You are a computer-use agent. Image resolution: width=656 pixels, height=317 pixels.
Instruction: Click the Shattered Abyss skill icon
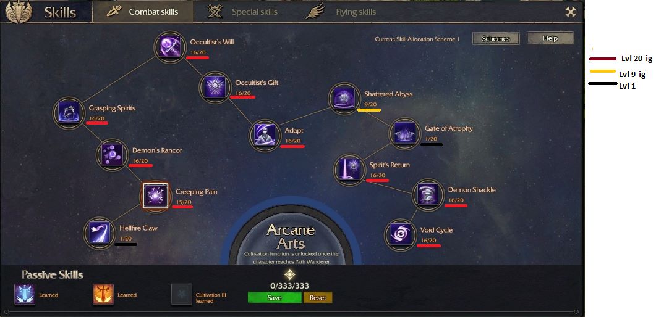point(344,99)
